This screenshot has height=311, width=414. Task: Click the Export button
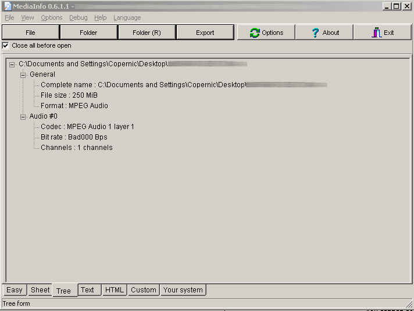coord(205,33)
